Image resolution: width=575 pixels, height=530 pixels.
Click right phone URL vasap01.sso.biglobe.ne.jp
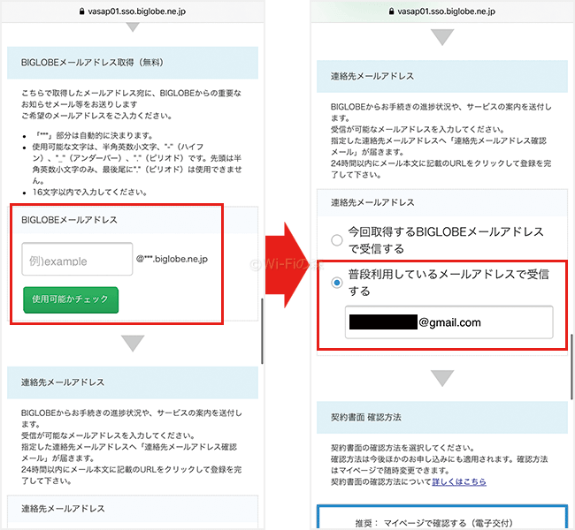click(x=446, y=11)
